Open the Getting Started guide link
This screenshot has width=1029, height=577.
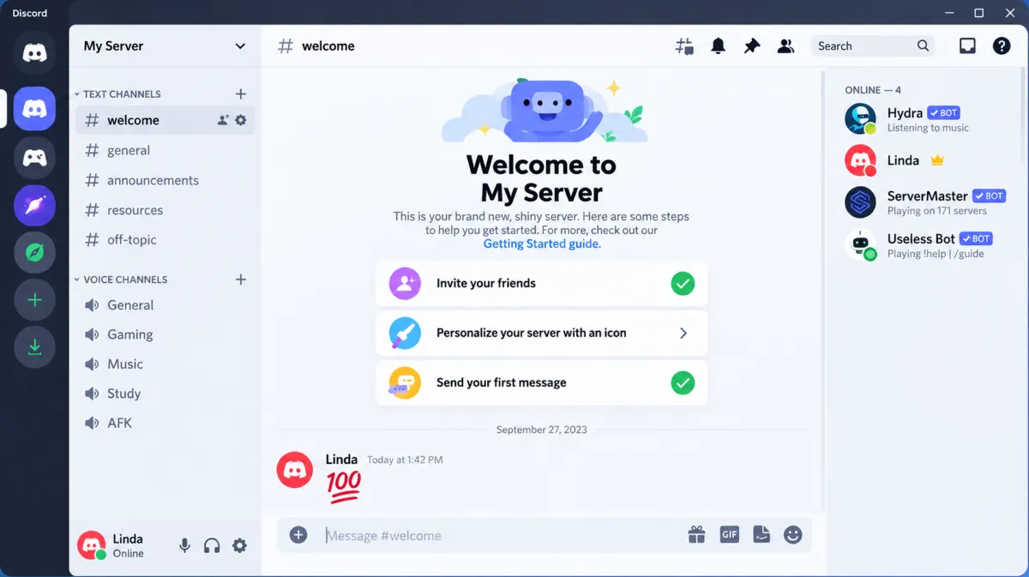(x=542, y=243)
